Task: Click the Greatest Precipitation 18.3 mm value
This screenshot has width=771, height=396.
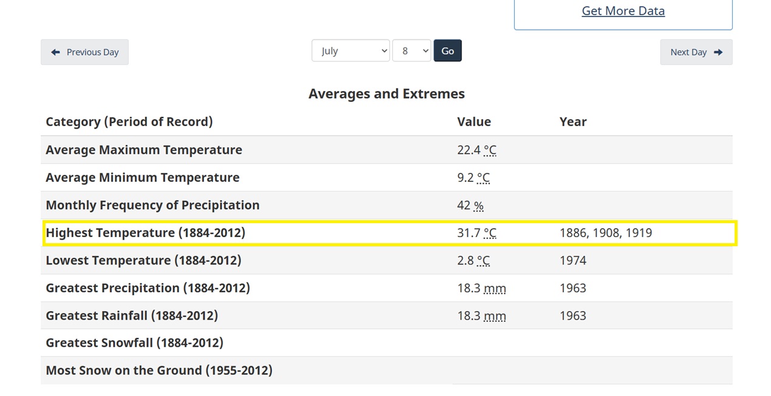Action: (481, 288)
